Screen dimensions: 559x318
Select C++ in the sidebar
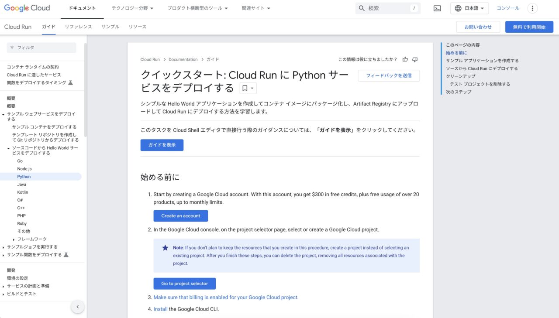click(21, 208)
